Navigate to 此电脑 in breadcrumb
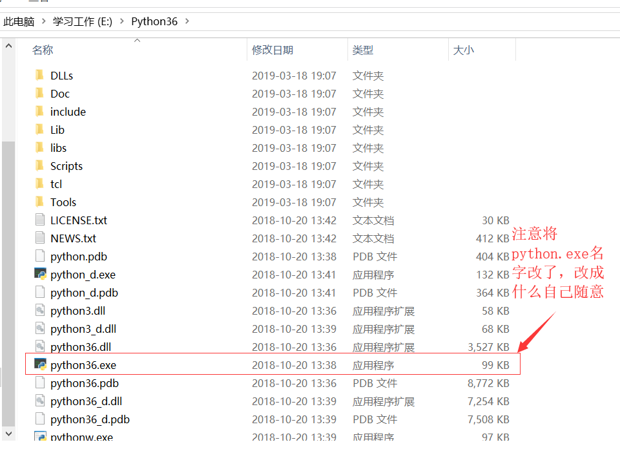The width and height of the screenshot is (620, 451). click(19, 21)
